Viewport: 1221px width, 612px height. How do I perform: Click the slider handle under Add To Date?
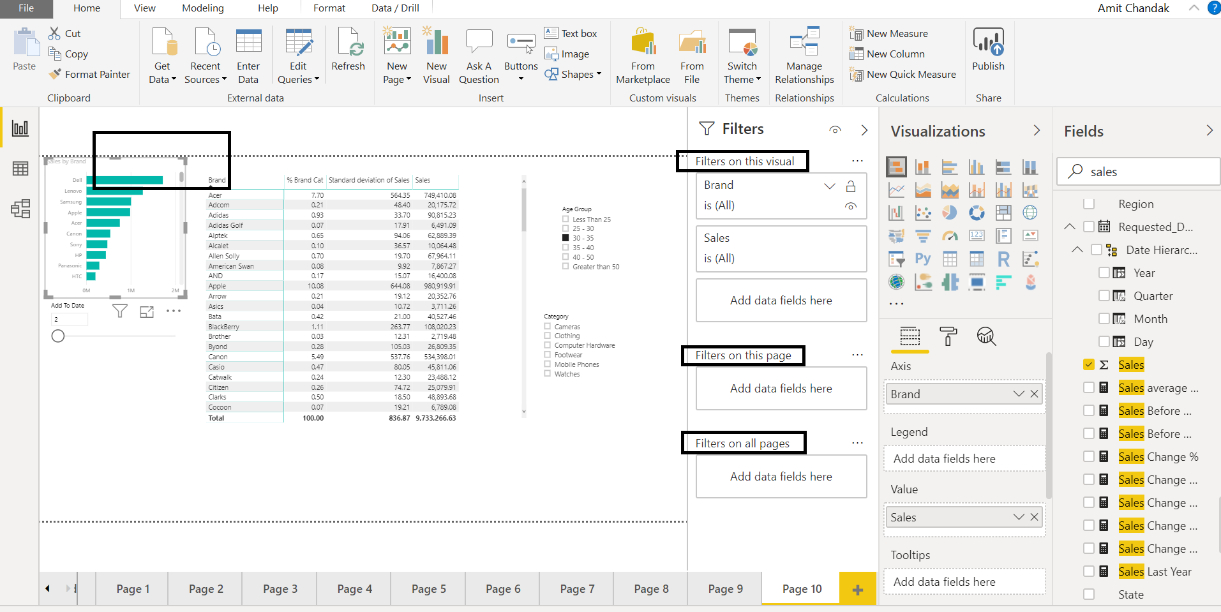pos(58,336)
